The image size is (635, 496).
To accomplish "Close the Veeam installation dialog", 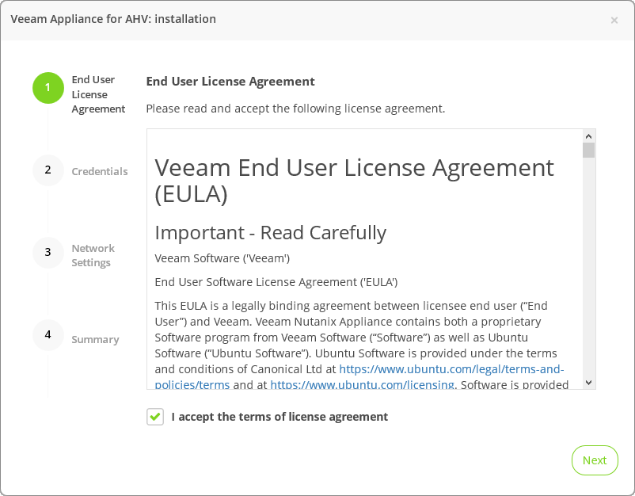I will pyautogui.click(x=614, y=21).
